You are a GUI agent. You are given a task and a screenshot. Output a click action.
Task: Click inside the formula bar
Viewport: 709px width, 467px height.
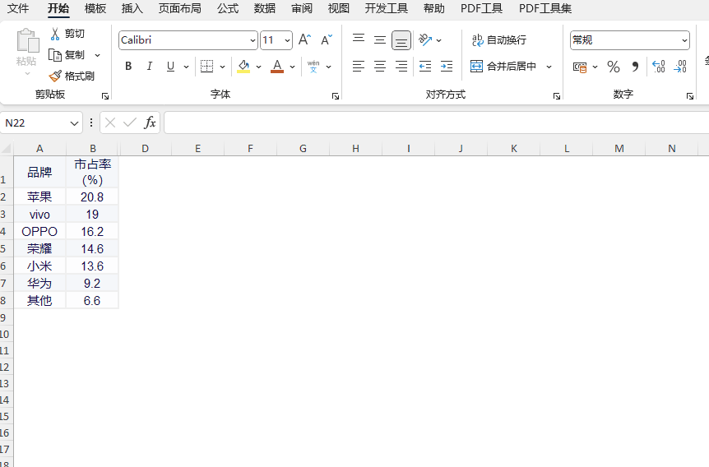(x=437, y=123)
